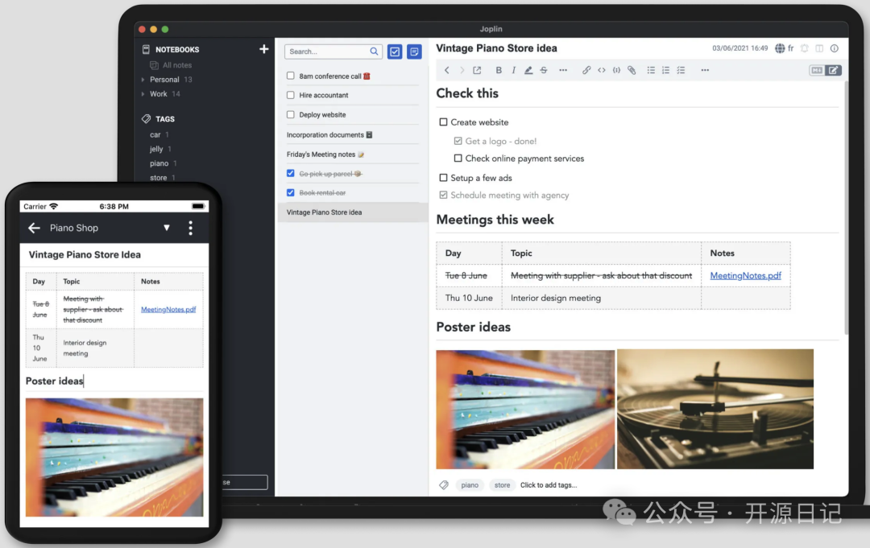The width and height of the screenshot is (870, 548).
Task: Insert numbered list
Action: point(666,70)
